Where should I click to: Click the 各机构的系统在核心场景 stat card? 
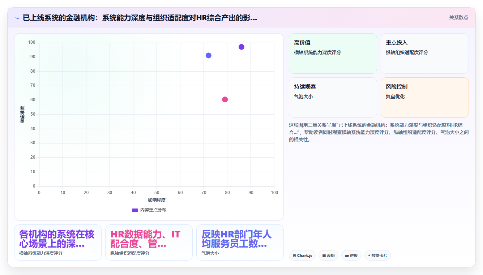tap(58, 242)
